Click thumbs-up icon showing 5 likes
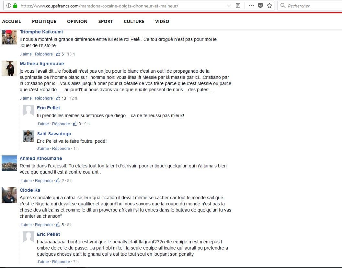Viewport: 342px width, 268px height. 58,225
